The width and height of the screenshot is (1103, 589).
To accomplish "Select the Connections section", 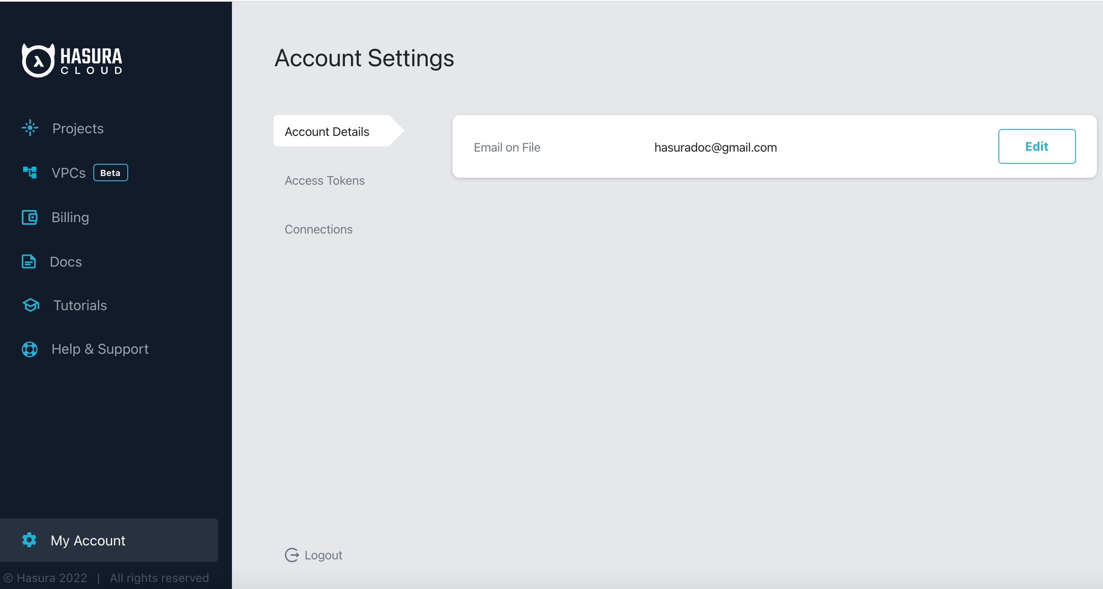I will click(319, 228).
